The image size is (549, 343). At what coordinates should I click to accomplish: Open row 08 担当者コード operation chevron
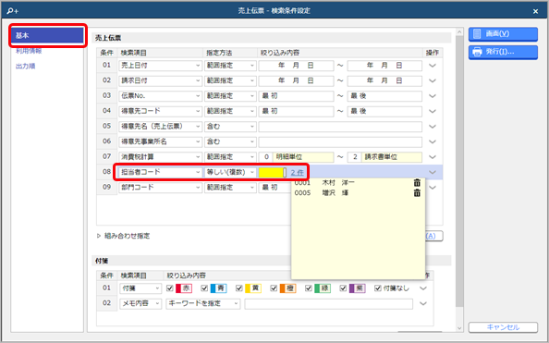[433, 172]
